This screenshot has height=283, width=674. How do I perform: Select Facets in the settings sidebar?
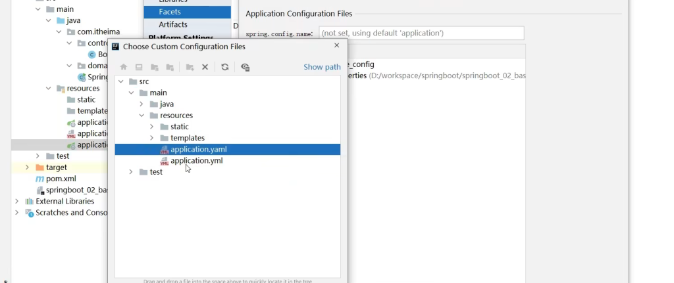tap(170, 12)
